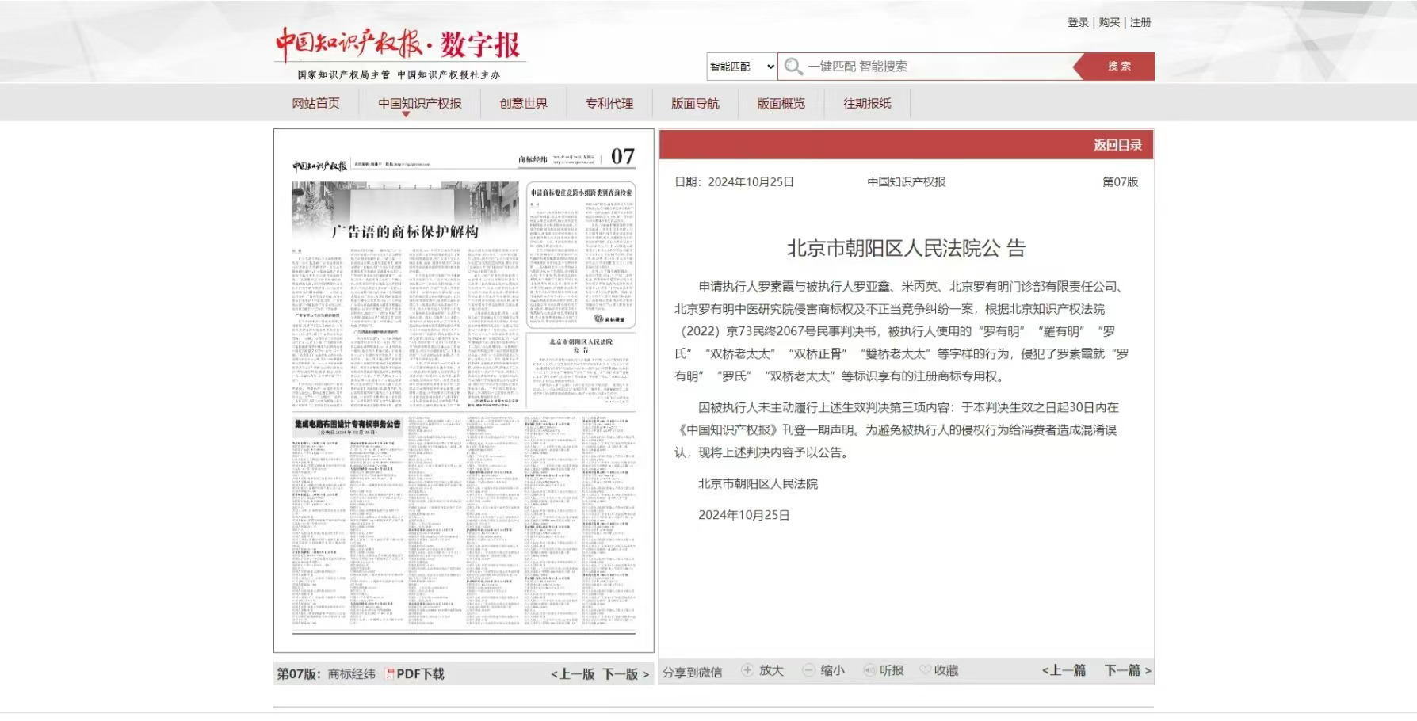Open the 版面导航 nav item
The width and height of the screenshot is (1417, 721).
[x=695, y=103]
